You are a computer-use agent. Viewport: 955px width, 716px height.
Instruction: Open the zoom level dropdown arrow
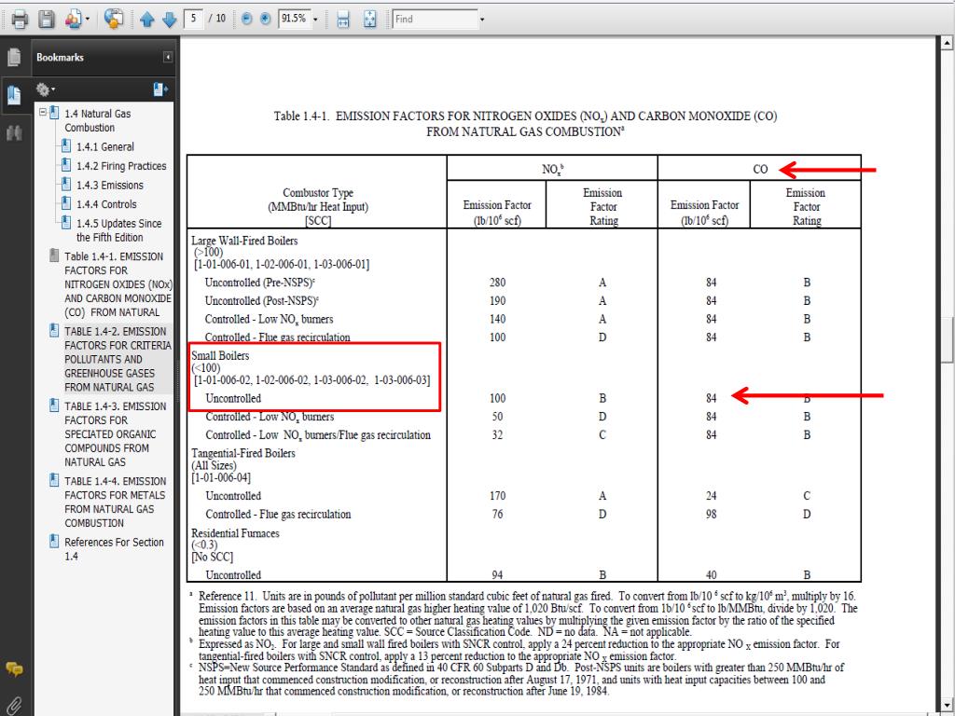tap(315, 20)
